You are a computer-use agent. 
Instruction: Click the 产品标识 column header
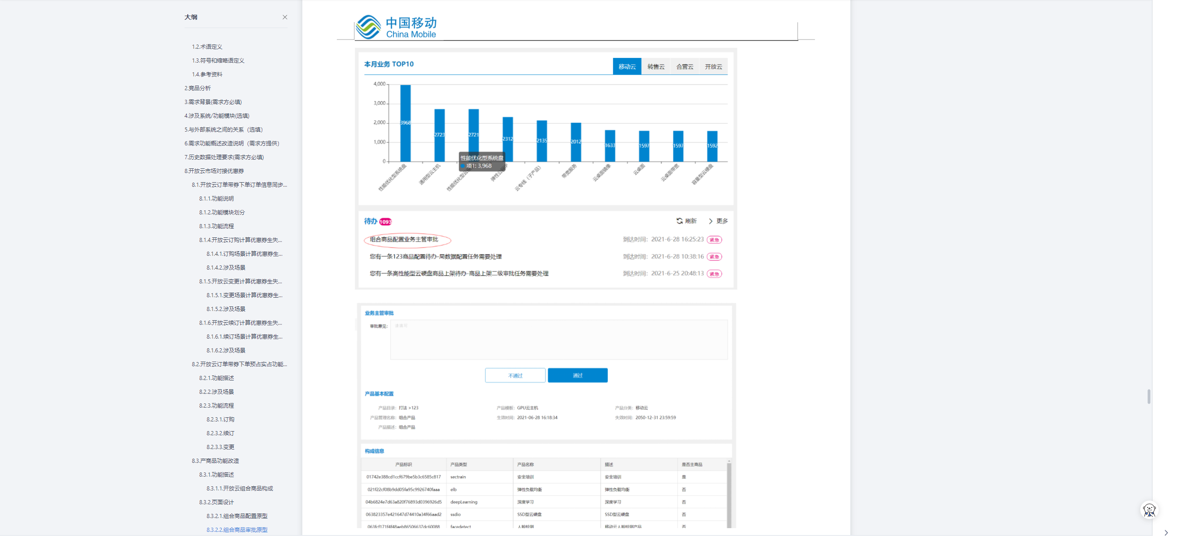click(x=404, y=465)
